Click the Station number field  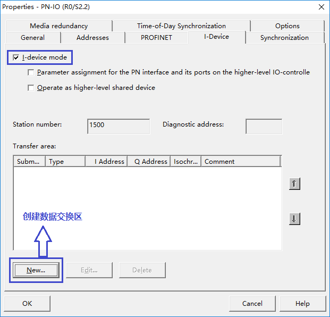(x=119, y=126)
